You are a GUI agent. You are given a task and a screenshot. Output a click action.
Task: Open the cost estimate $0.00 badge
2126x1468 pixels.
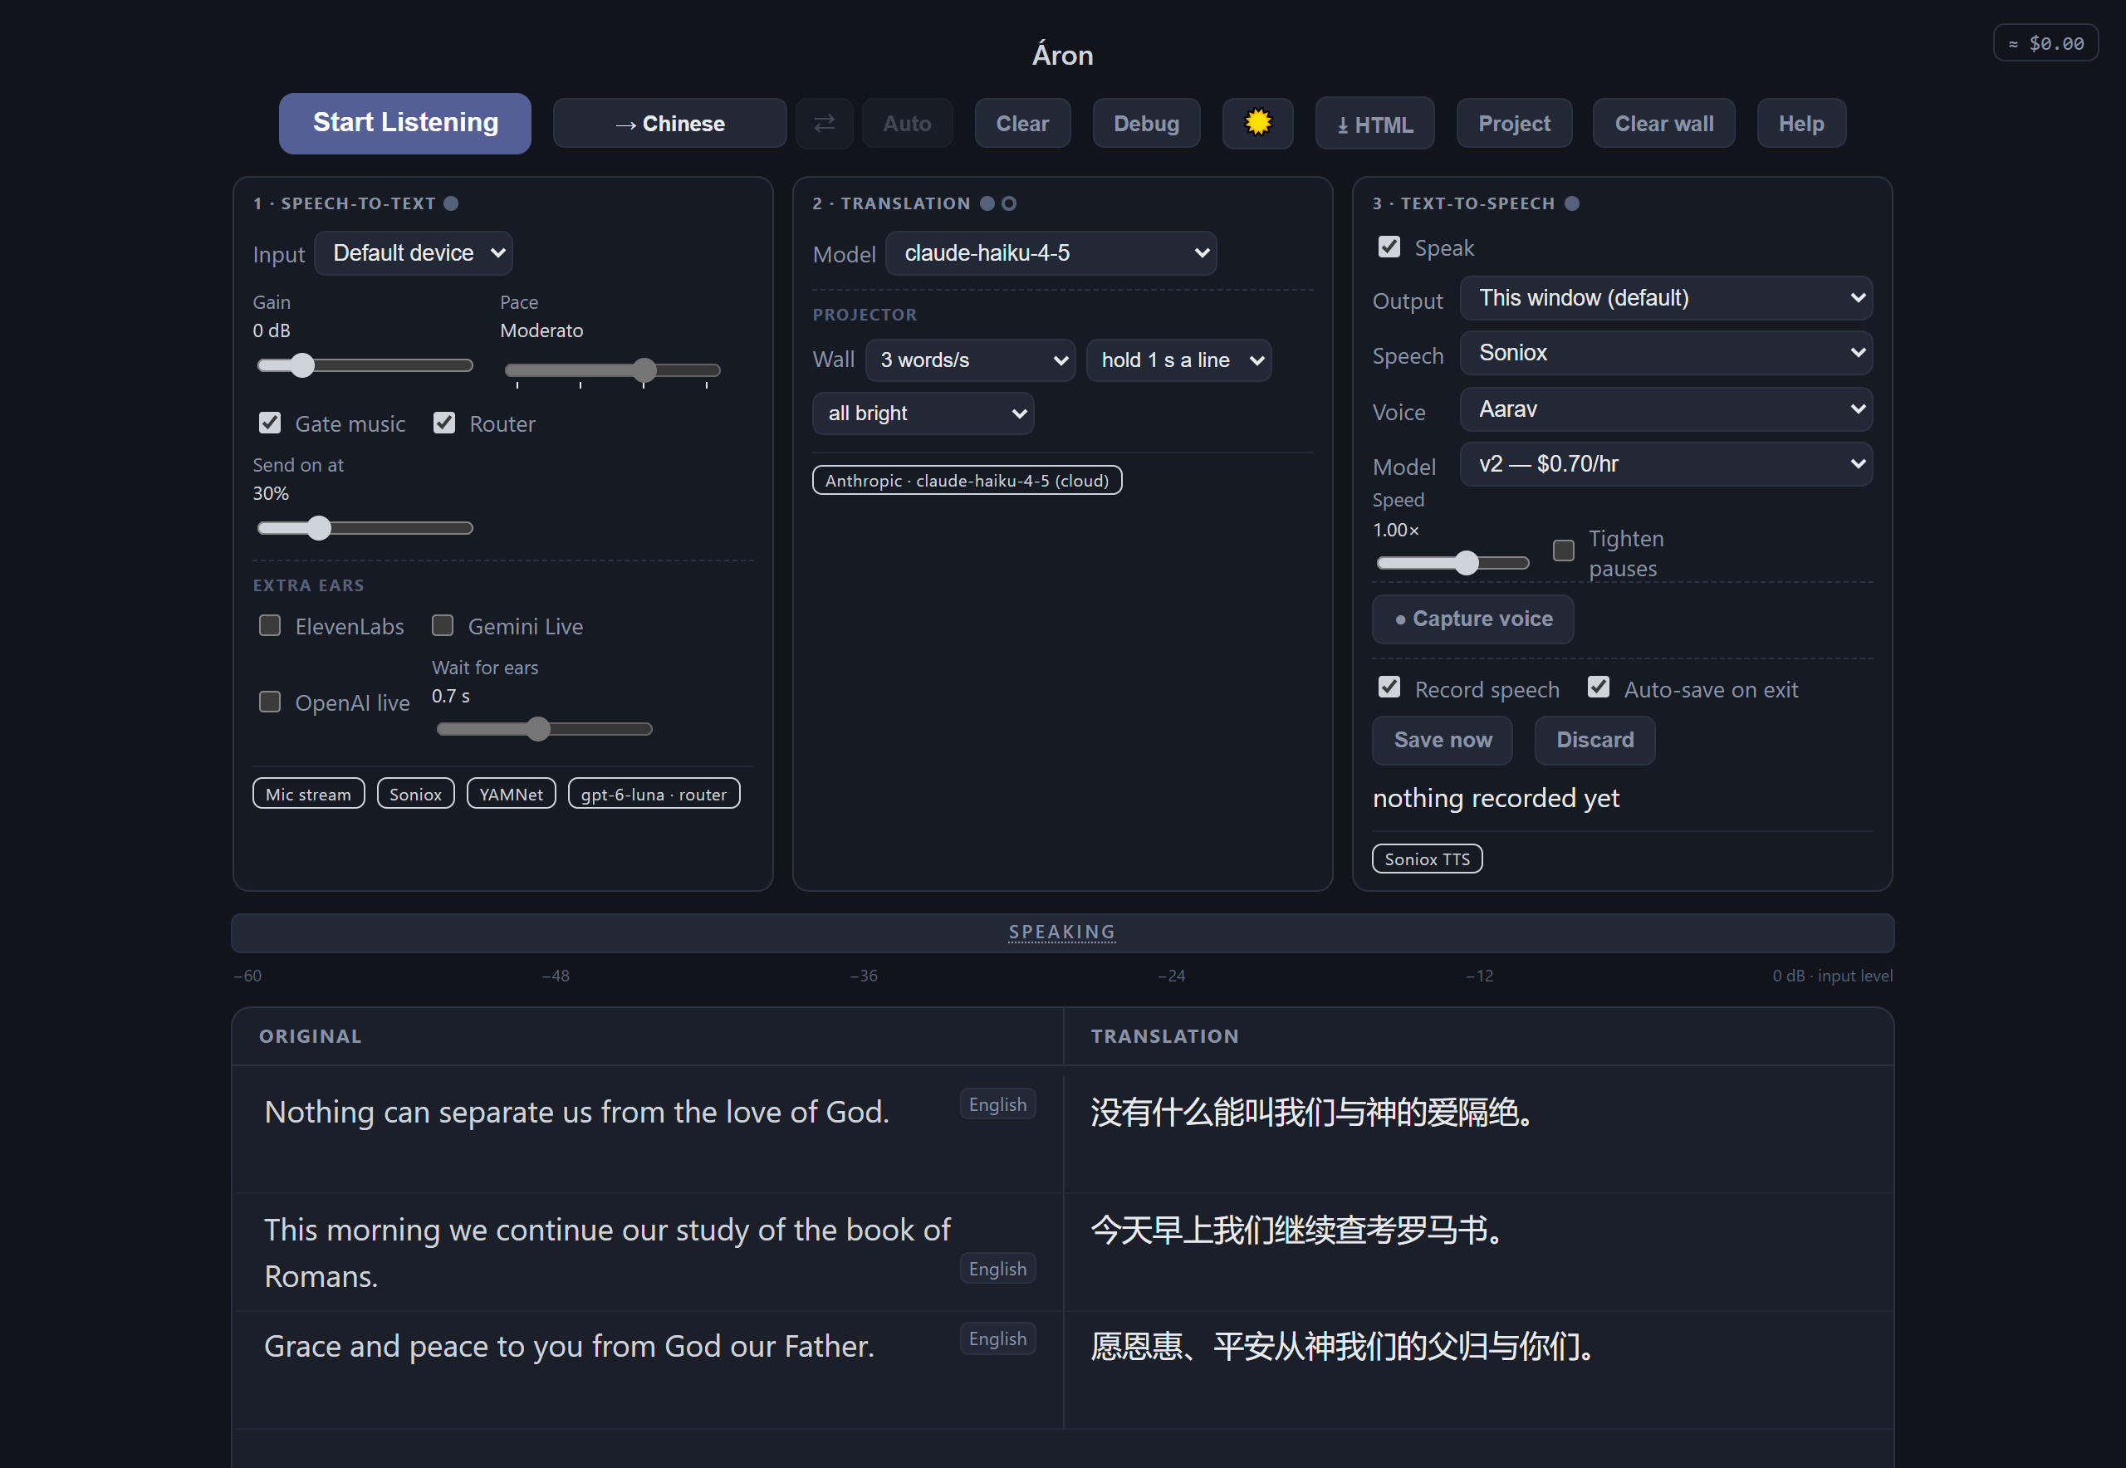pyautogui.click(x=2045, y=43)
